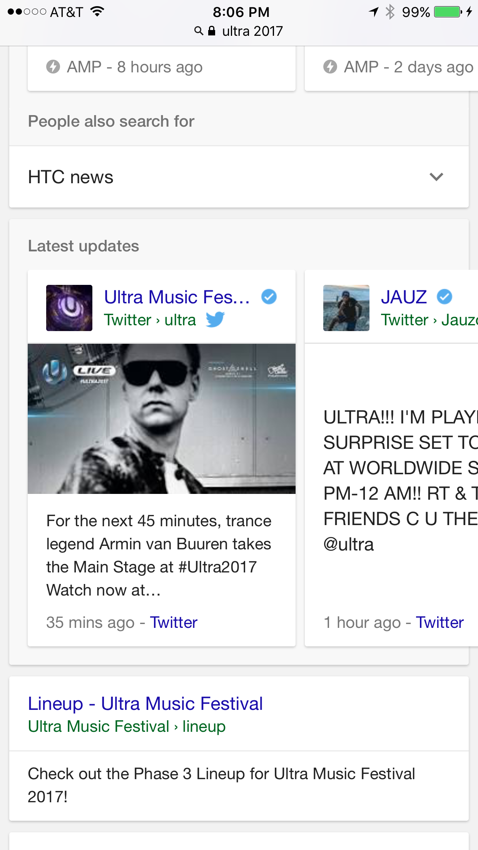Open the Ultra Music Festival logo avatar

pyautogui.click(x=69, y=308)
